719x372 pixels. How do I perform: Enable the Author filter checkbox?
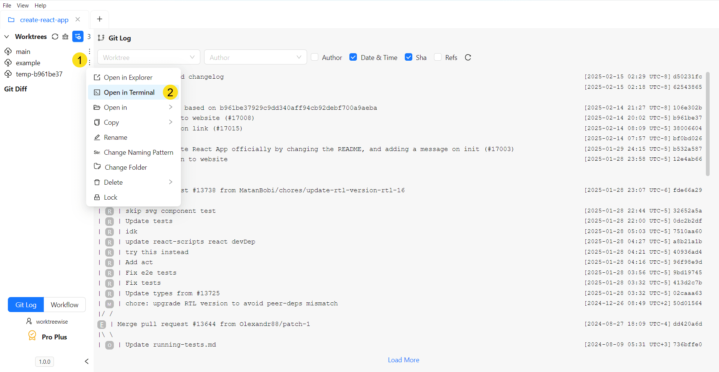(315, 57)
